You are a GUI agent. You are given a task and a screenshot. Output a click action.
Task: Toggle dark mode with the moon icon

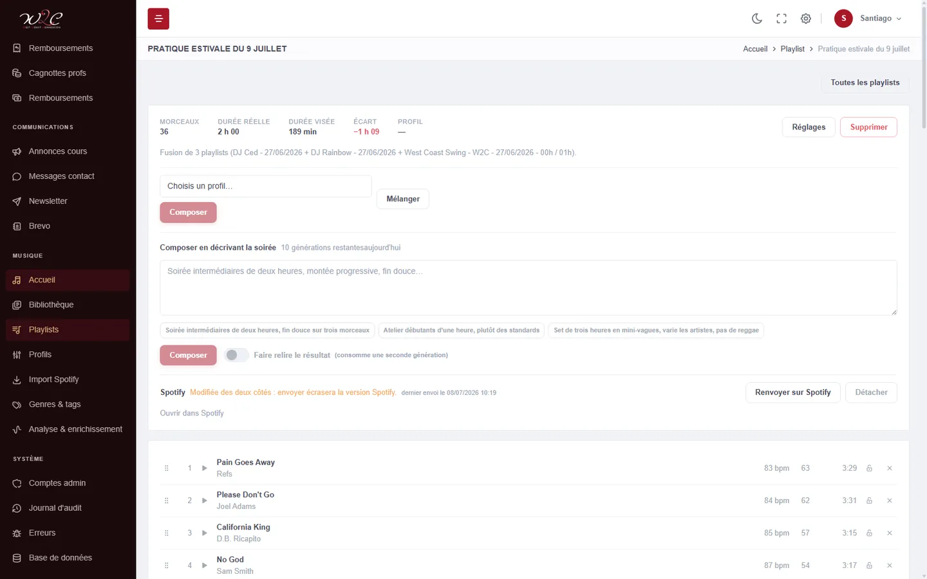[x=757, y=19]
